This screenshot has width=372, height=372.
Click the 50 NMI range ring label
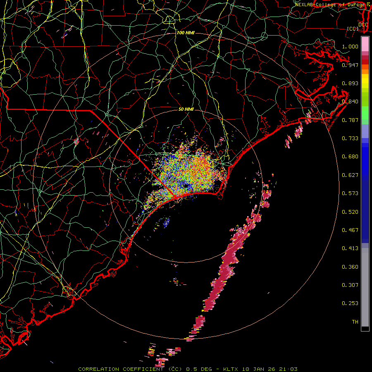tap(186, 109)
